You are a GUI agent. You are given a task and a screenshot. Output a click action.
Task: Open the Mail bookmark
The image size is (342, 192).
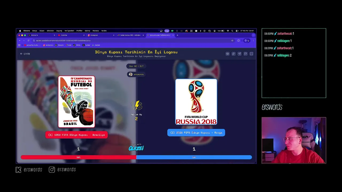[68, 45]
